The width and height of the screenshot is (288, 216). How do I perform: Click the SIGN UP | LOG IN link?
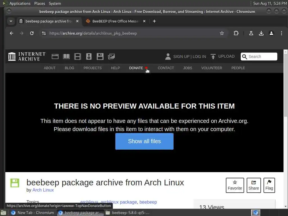point(190,57)
